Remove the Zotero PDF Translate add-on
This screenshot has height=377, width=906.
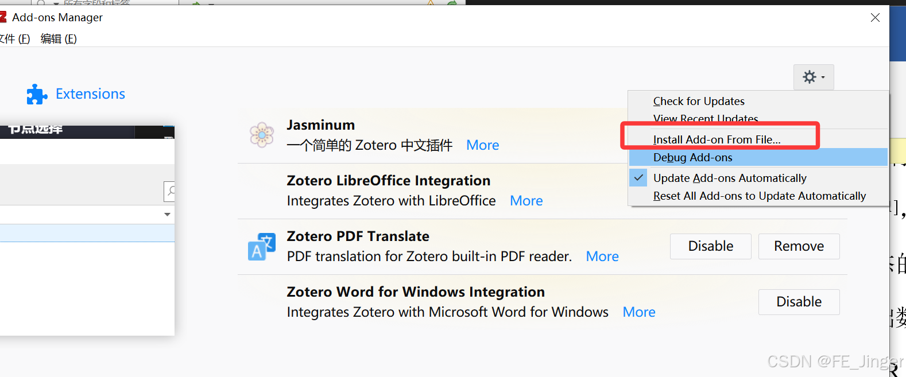click(x=799, y=246)
